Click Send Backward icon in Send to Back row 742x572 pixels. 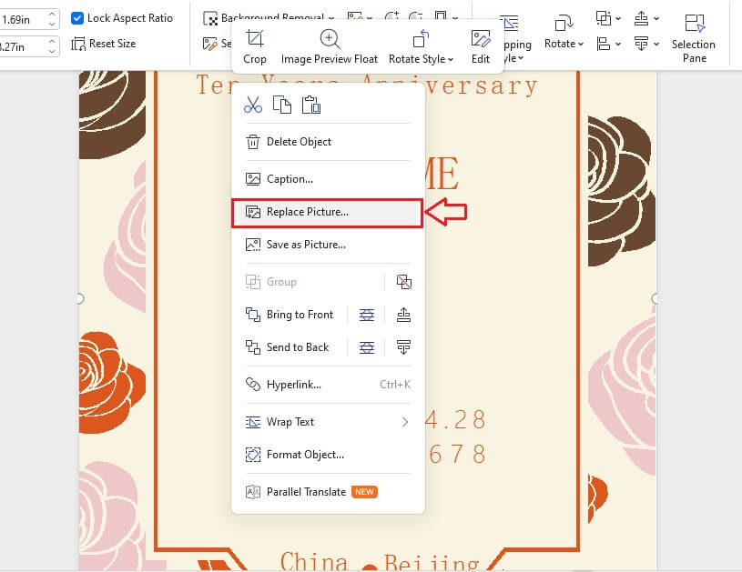pyautogui.click(x=403, y=347)
